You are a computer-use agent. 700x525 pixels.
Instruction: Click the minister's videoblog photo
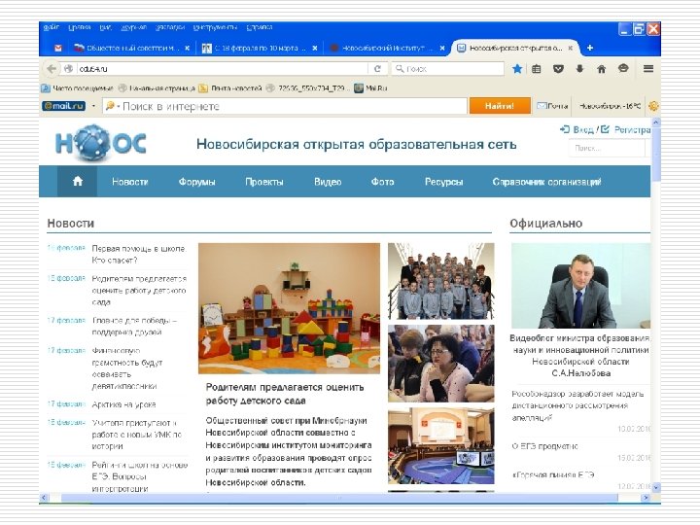tap(580, 286)
